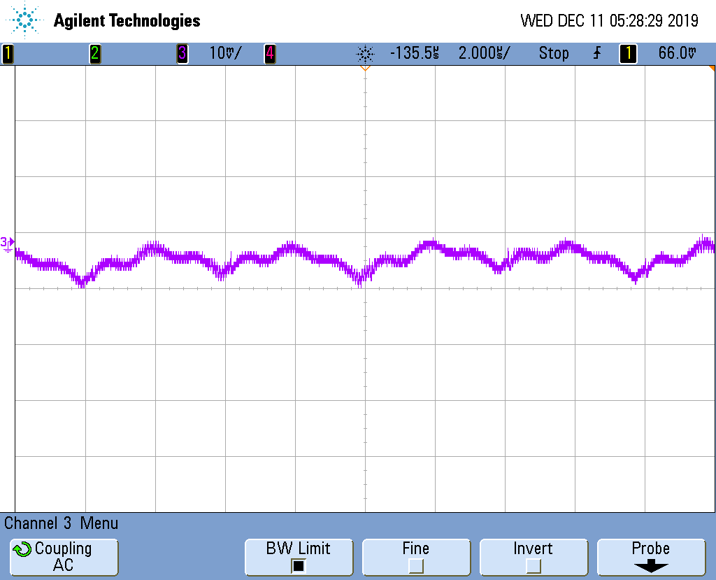716x580 pixels.
Task: Click the delay reference icon beside -135.5s
Action: point(365,53)
